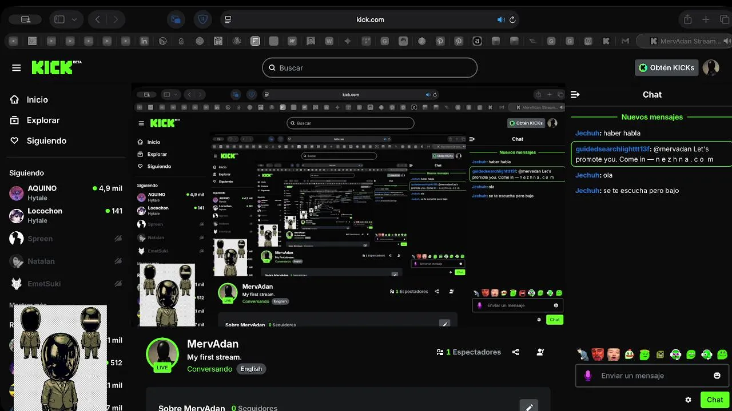Open the offline EmetSuki channel

pos(66,284)
